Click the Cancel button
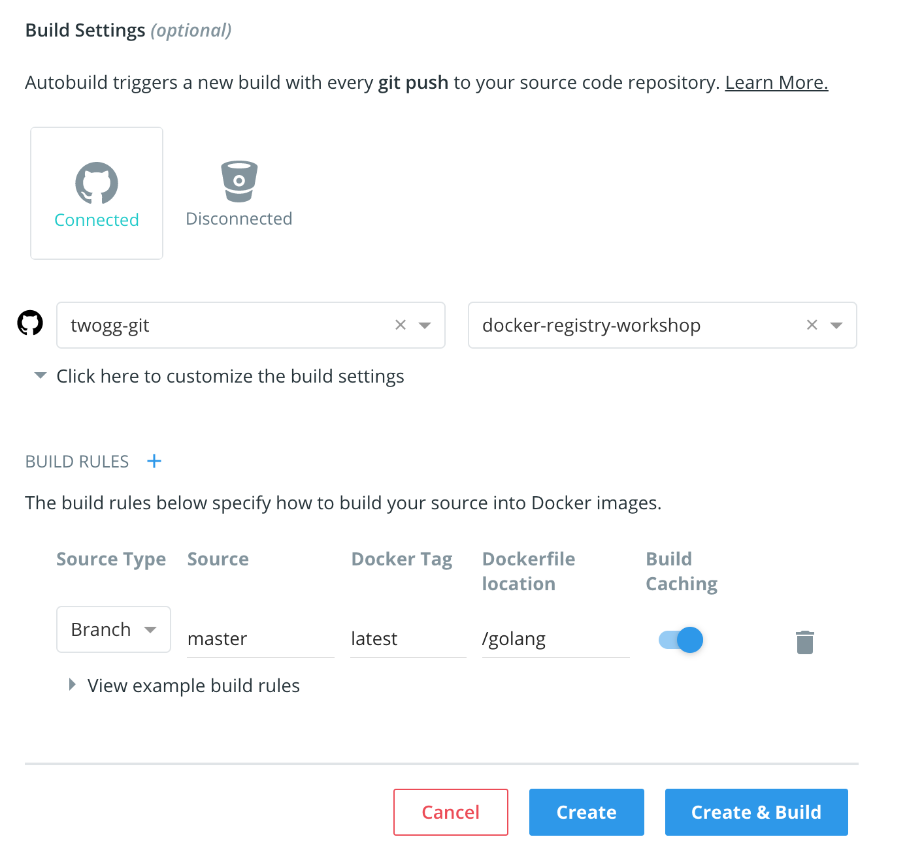The image size is (907, 854). coord(451,812)
